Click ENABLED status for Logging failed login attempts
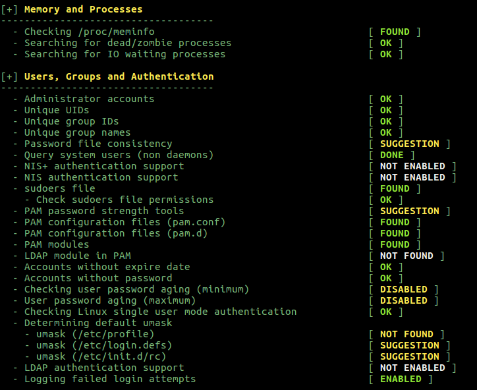 point(401,379)
